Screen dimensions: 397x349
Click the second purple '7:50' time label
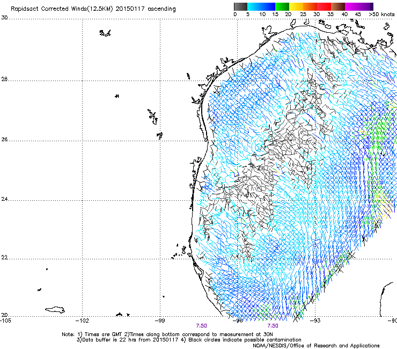(x=273, y=326)
